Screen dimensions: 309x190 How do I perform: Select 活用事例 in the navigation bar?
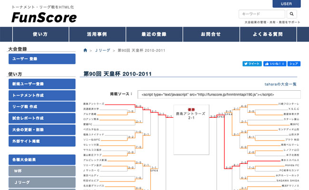pos(97,34)
